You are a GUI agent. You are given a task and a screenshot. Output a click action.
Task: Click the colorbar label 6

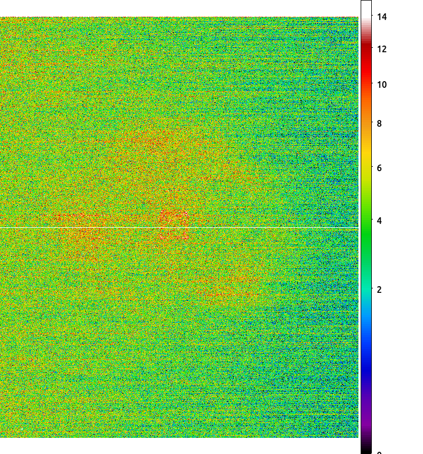point(379,168)
